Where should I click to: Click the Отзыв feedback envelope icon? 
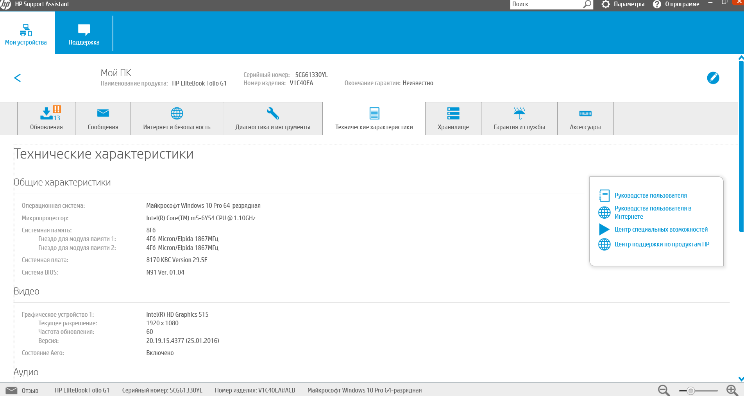[x=11, y=390]
